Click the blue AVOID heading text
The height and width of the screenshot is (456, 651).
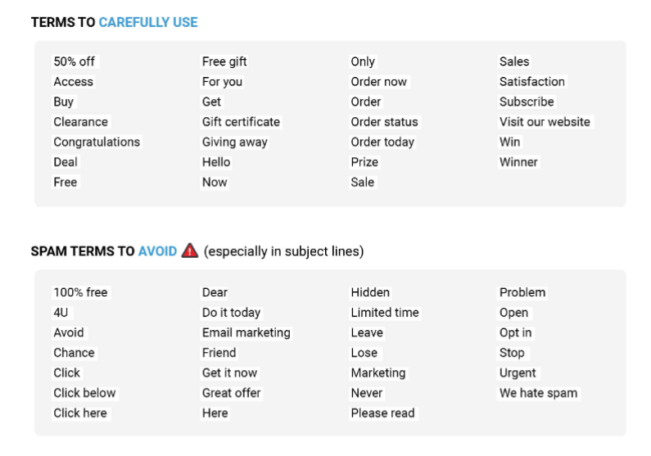(x=157, y=251)
